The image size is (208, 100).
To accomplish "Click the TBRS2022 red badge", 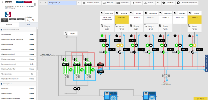I will pos(28,2).
